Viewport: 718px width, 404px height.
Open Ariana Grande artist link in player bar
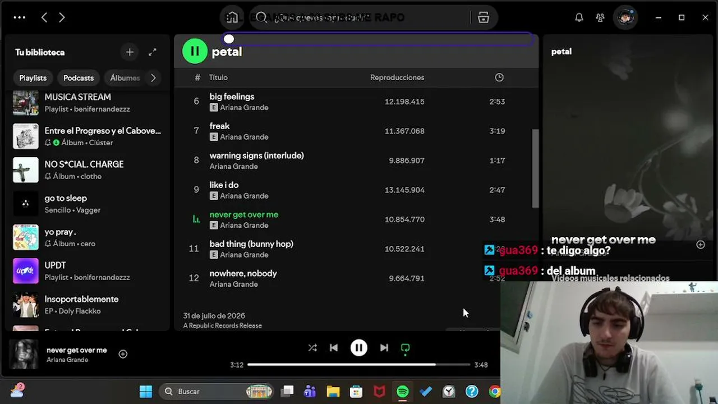(x=67, y=360)
